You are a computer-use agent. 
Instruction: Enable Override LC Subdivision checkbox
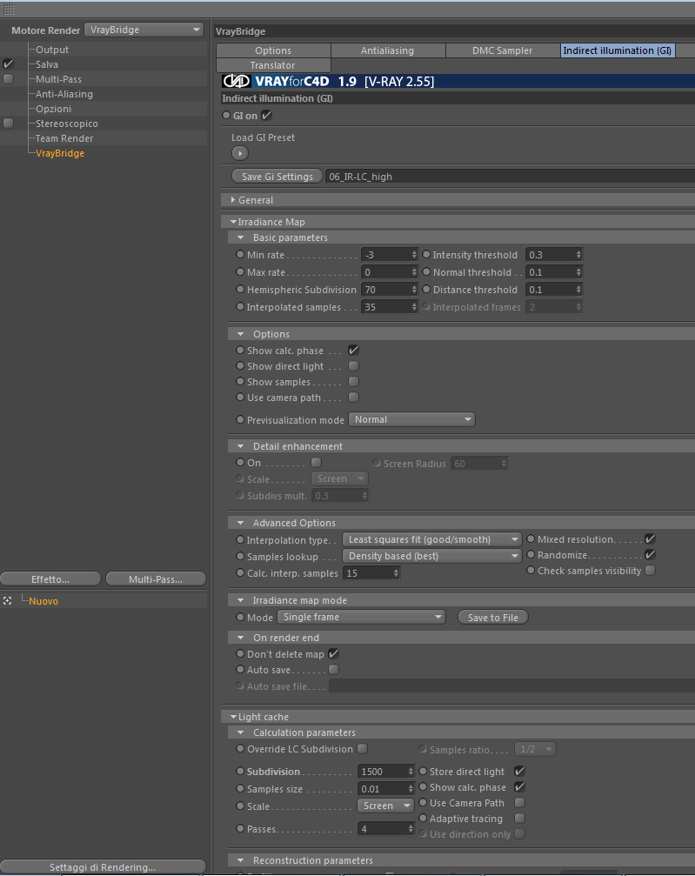[362, 749]
